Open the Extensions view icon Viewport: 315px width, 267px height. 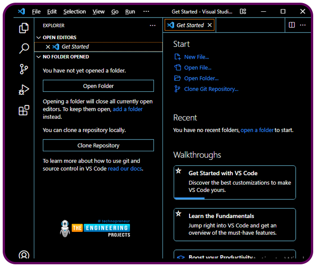click(x=24, y=110)
